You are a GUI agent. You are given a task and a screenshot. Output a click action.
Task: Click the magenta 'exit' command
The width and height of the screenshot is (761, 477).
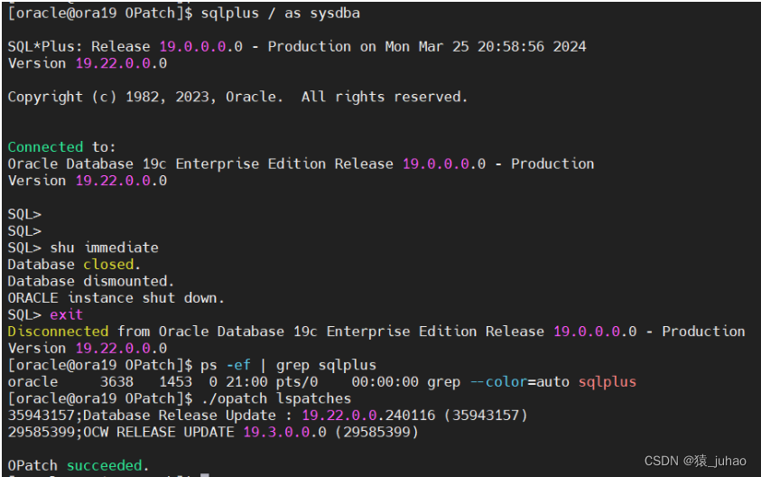click(67, 314)
